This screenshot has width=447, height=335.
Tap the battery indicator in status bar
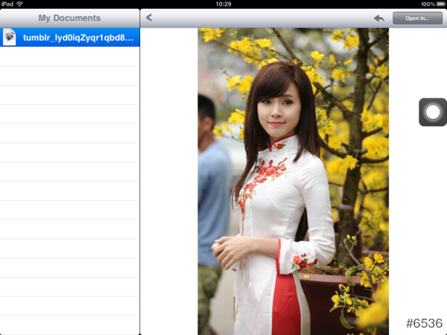[441, 4]
